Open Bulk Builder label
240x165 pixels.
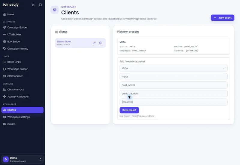pyautogui.click(x=14, y=41)
